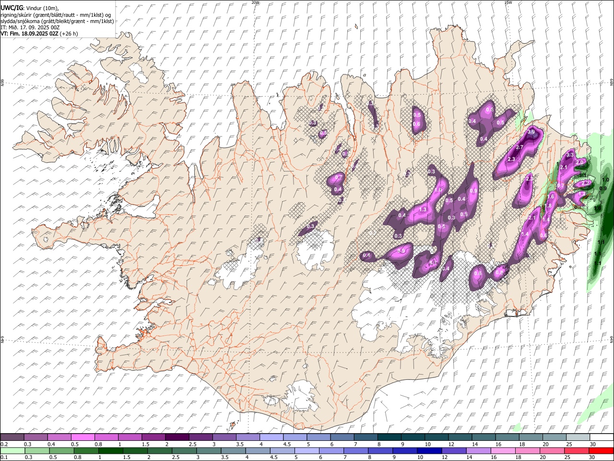Click the pale lavender 4–4.5 legend swatch
614x461 pixels.
pyautogui.click(x=271, y=437)
